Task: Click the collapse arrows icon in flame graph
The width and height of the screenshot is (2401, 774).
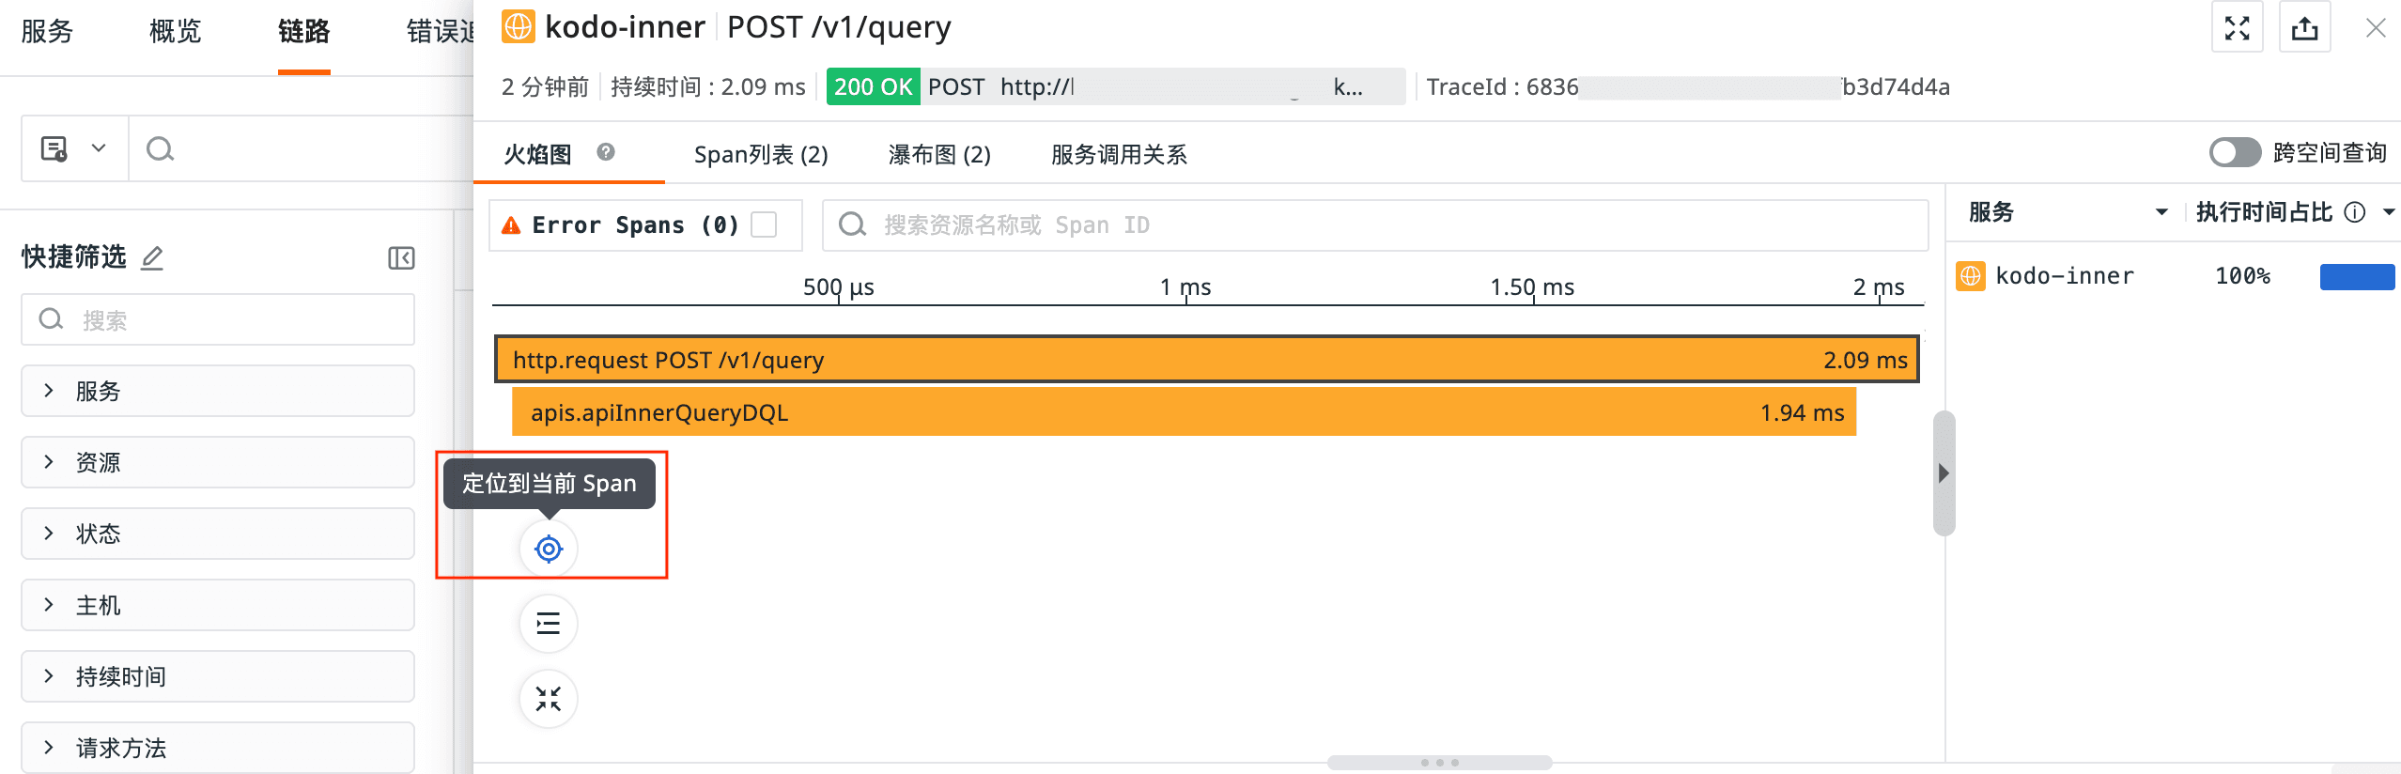Action: point(549,699)
